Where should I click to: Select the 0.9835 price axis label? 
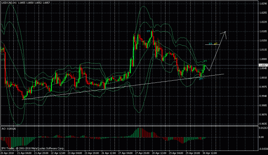(x=263, y=124)
